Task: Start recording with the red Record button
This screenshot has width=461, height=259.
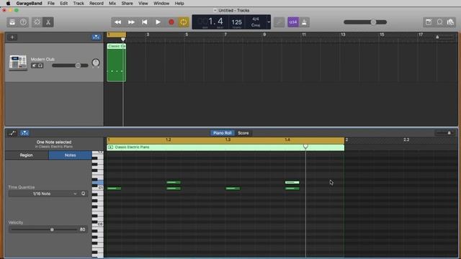Action: point(171,22)
